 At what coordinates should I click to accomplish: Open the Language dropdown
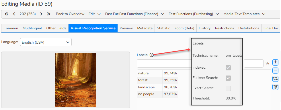46,42
